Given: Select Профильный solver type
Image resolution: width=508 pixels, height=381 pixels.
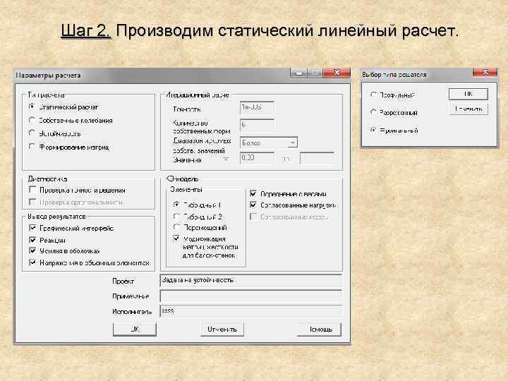Looking at the screenshot, I should coord(373,95).
